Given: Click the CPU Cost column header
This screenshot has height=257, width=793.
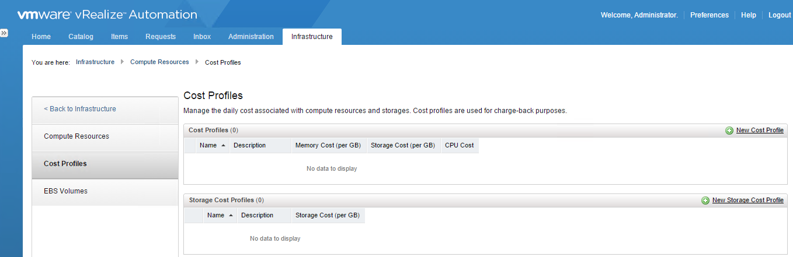Looking at the screenshot, I should [x=460, y=146].
